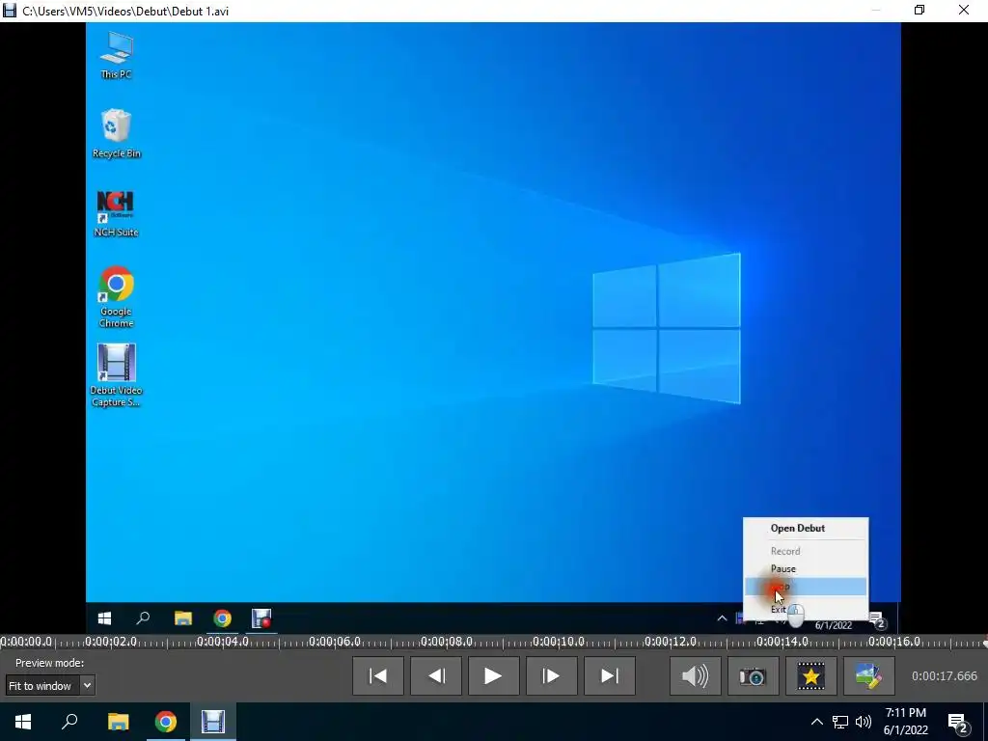Click the highlighted 'Stop' context menu row
988x741 pixels.
point(806,587)
